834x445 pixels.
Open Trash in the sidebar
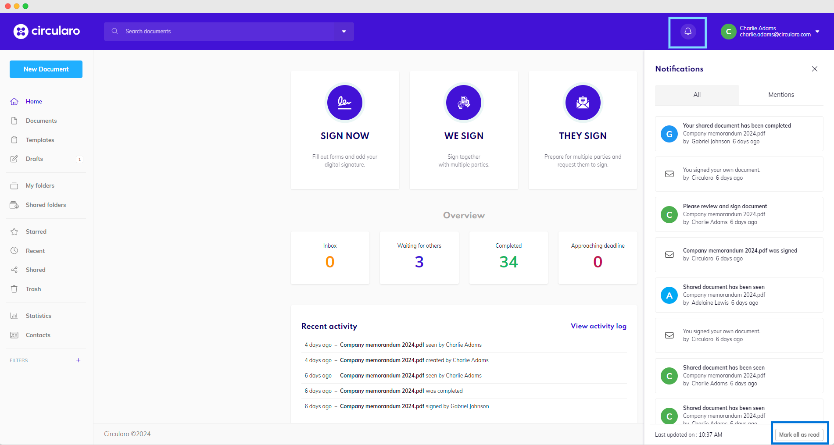click(33, 289)
